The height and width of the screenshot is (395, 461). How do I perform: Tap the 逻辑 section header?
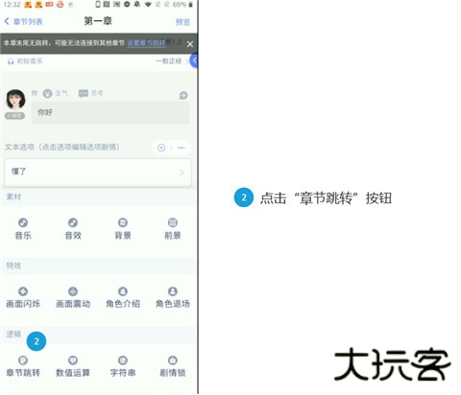pos(13,335)
